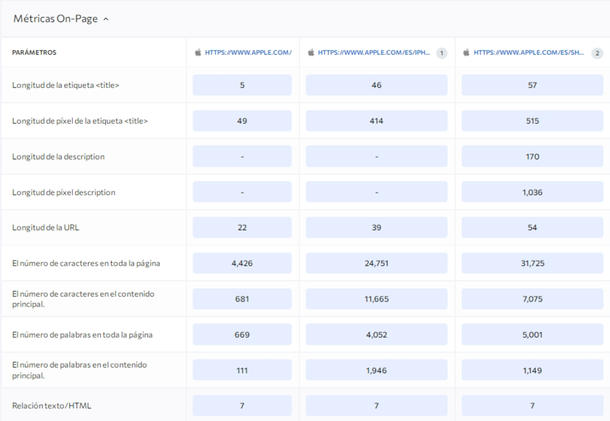Select El número de palabras en toda la página
Viewport: 610px width, 421px height.
82,335
